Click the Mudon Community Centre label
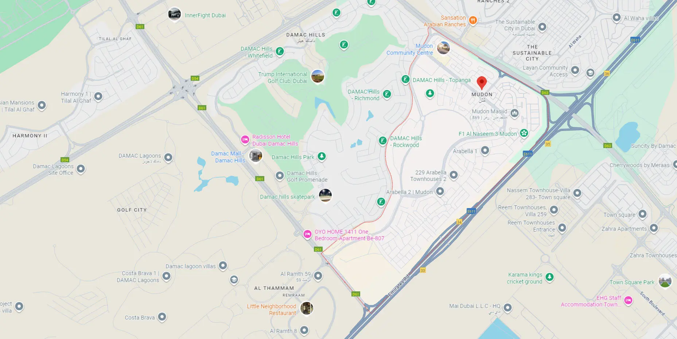This screenshot has height=339, width=677. 410,49
